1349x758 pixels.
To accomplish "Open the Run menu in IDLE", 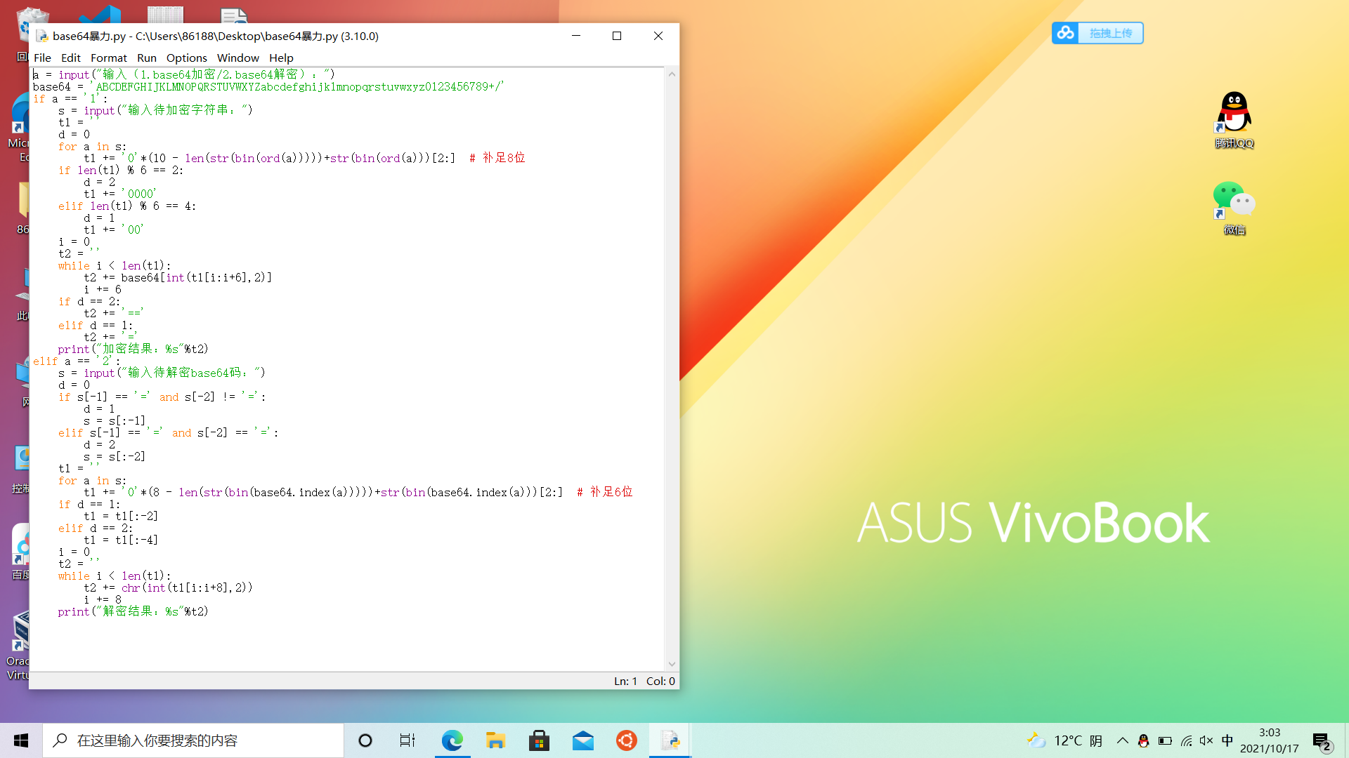I will pos(146,58).
